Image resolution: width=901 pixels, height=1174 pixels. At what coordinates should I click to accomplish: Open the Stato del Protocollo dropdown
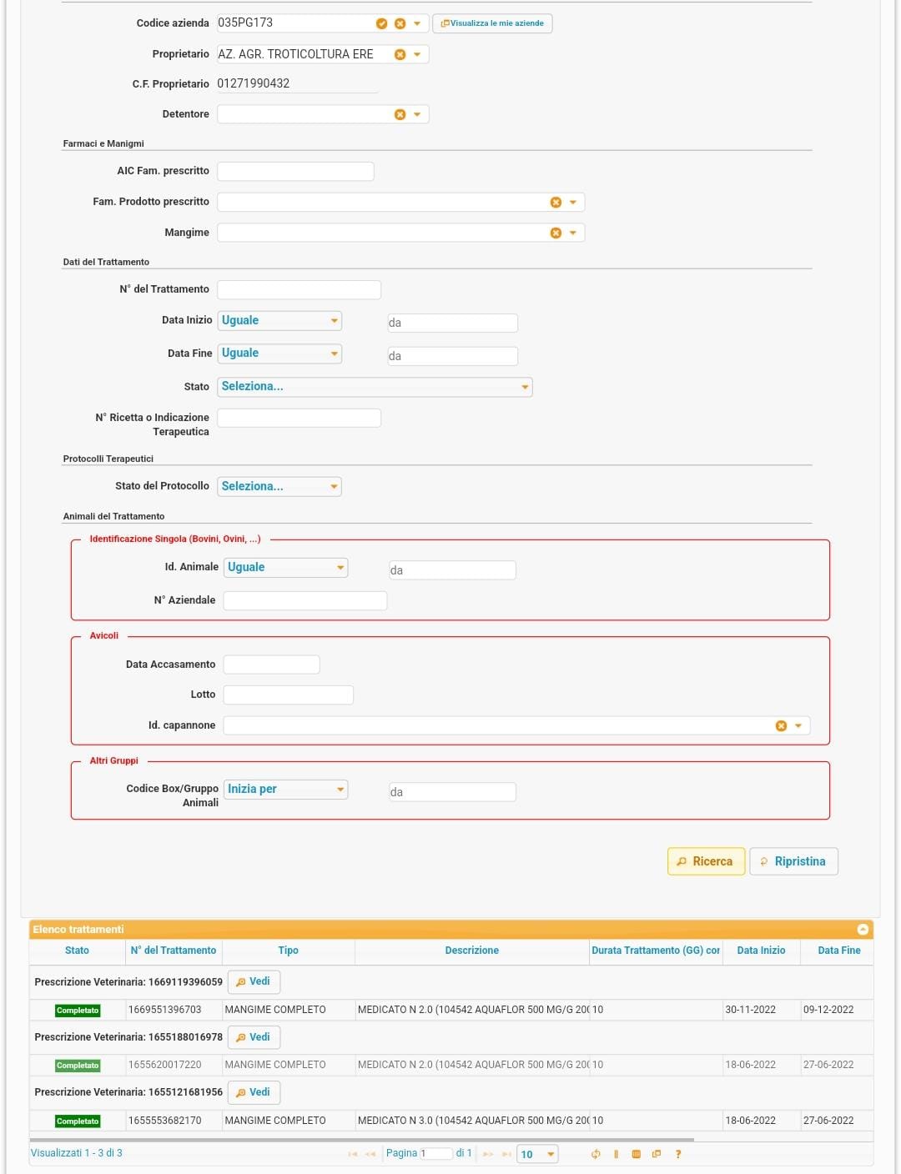[279, 486]
